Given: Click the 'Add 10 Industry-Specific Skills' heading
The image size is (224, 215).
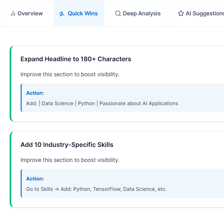Looking at the screenshot, I should coord(67,145).
